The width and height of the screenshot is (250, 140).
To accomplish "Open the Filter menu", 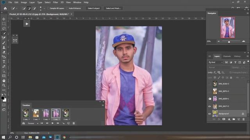I will (55, 2).
